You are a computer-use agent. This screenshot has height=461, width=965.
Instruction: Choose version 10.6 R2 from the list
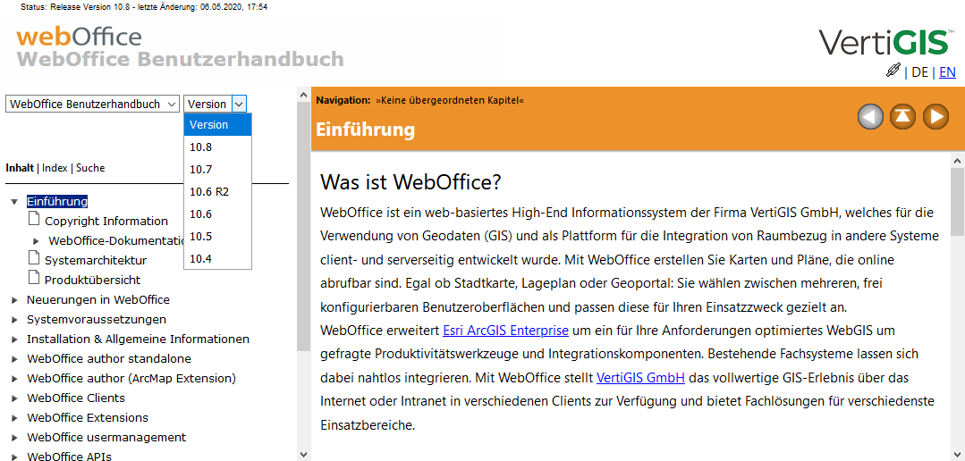218,192
